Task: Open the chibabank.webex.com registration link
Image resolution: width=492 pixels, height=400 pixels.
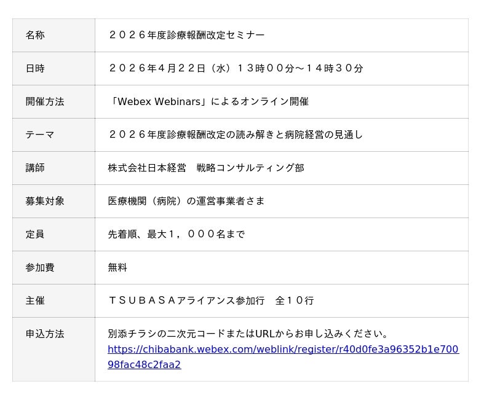Action: (x=283, y=350)
